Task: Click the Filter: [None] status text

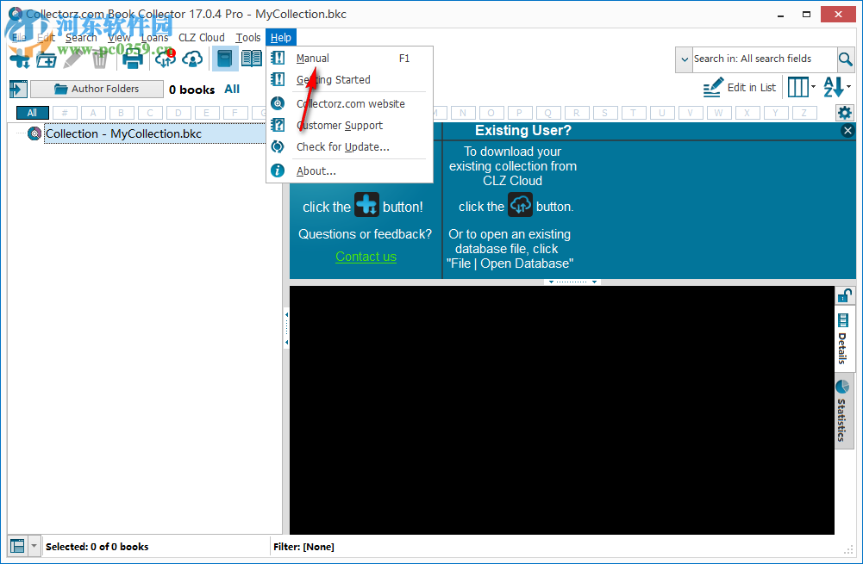Action: (303, 547)
